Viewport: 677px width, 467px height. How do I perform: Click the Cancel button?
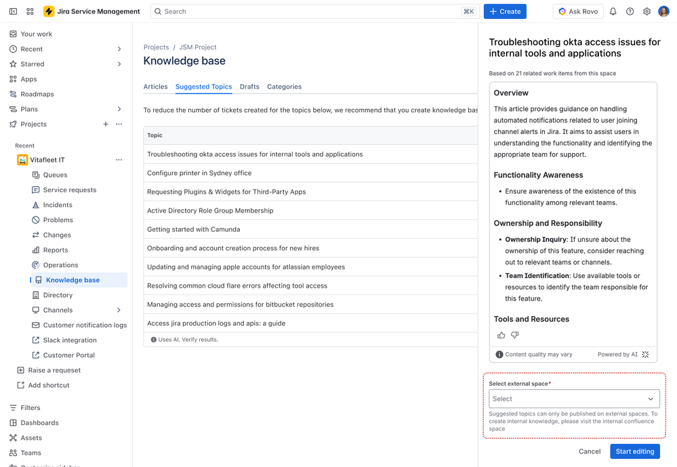(590, 451)
